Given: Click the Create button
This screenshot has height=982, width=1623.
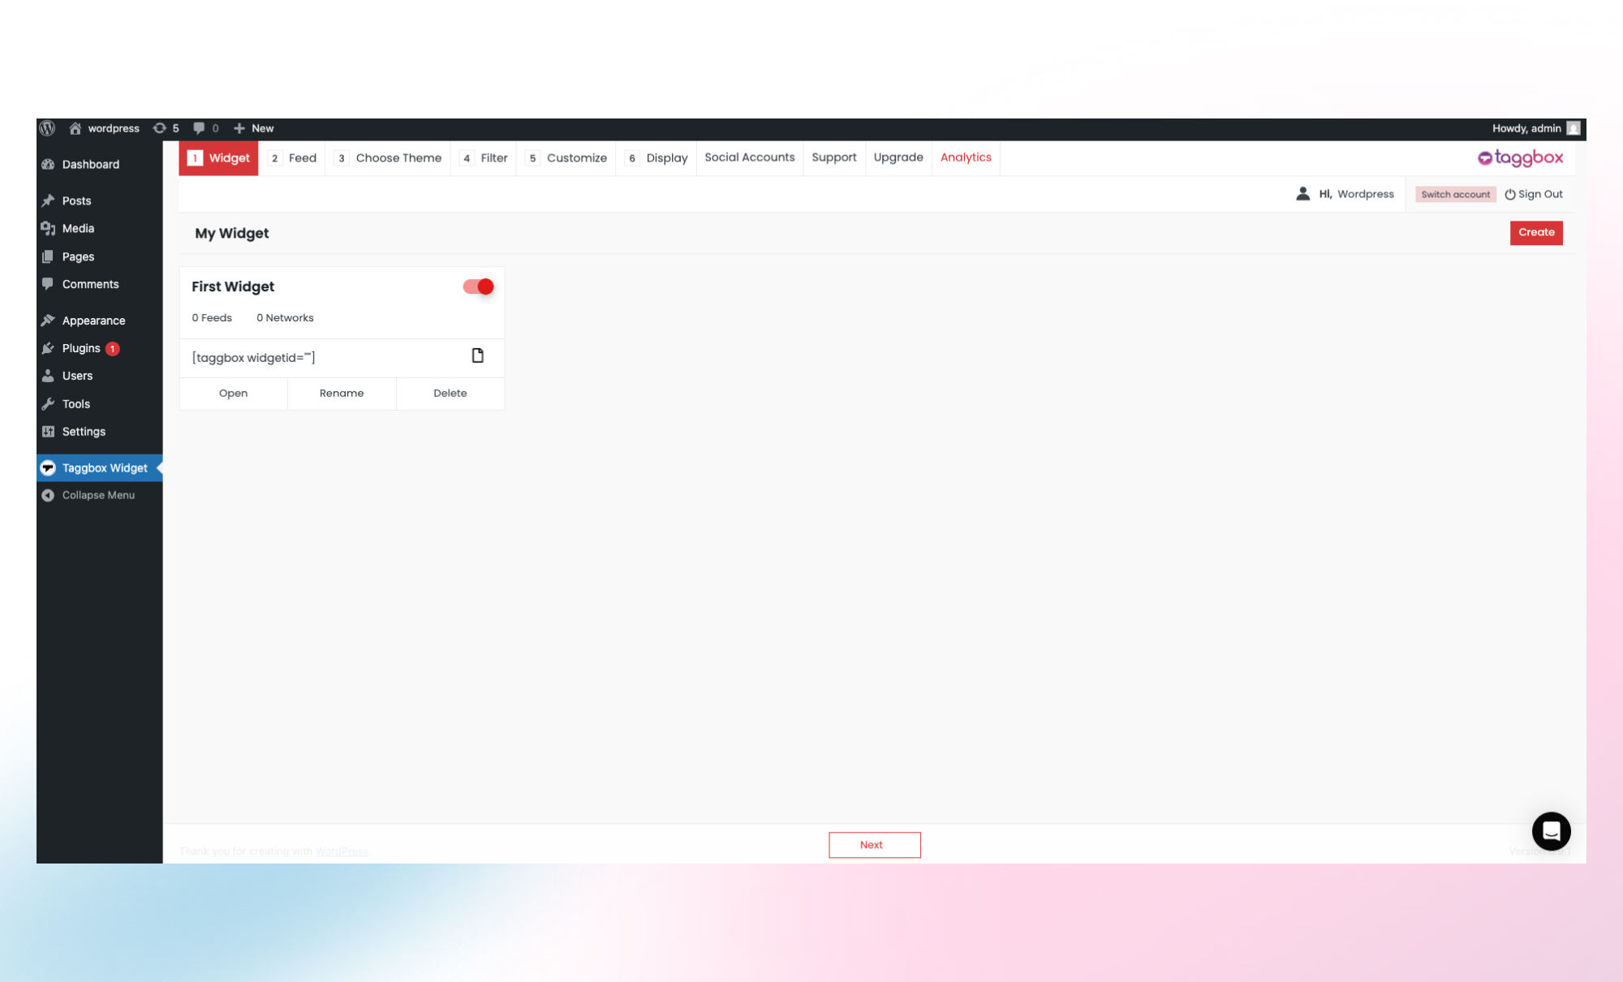Looking at the screenshot, I should pyautogui.click(x=1535, y=233).
